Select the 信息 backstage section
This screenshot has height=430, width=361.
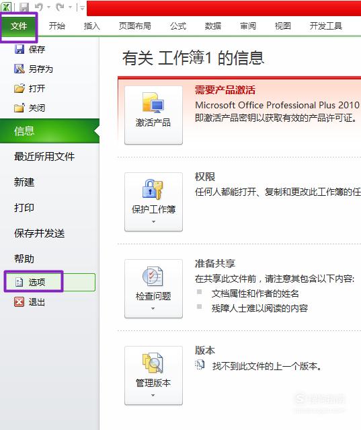tap(50, 131)
